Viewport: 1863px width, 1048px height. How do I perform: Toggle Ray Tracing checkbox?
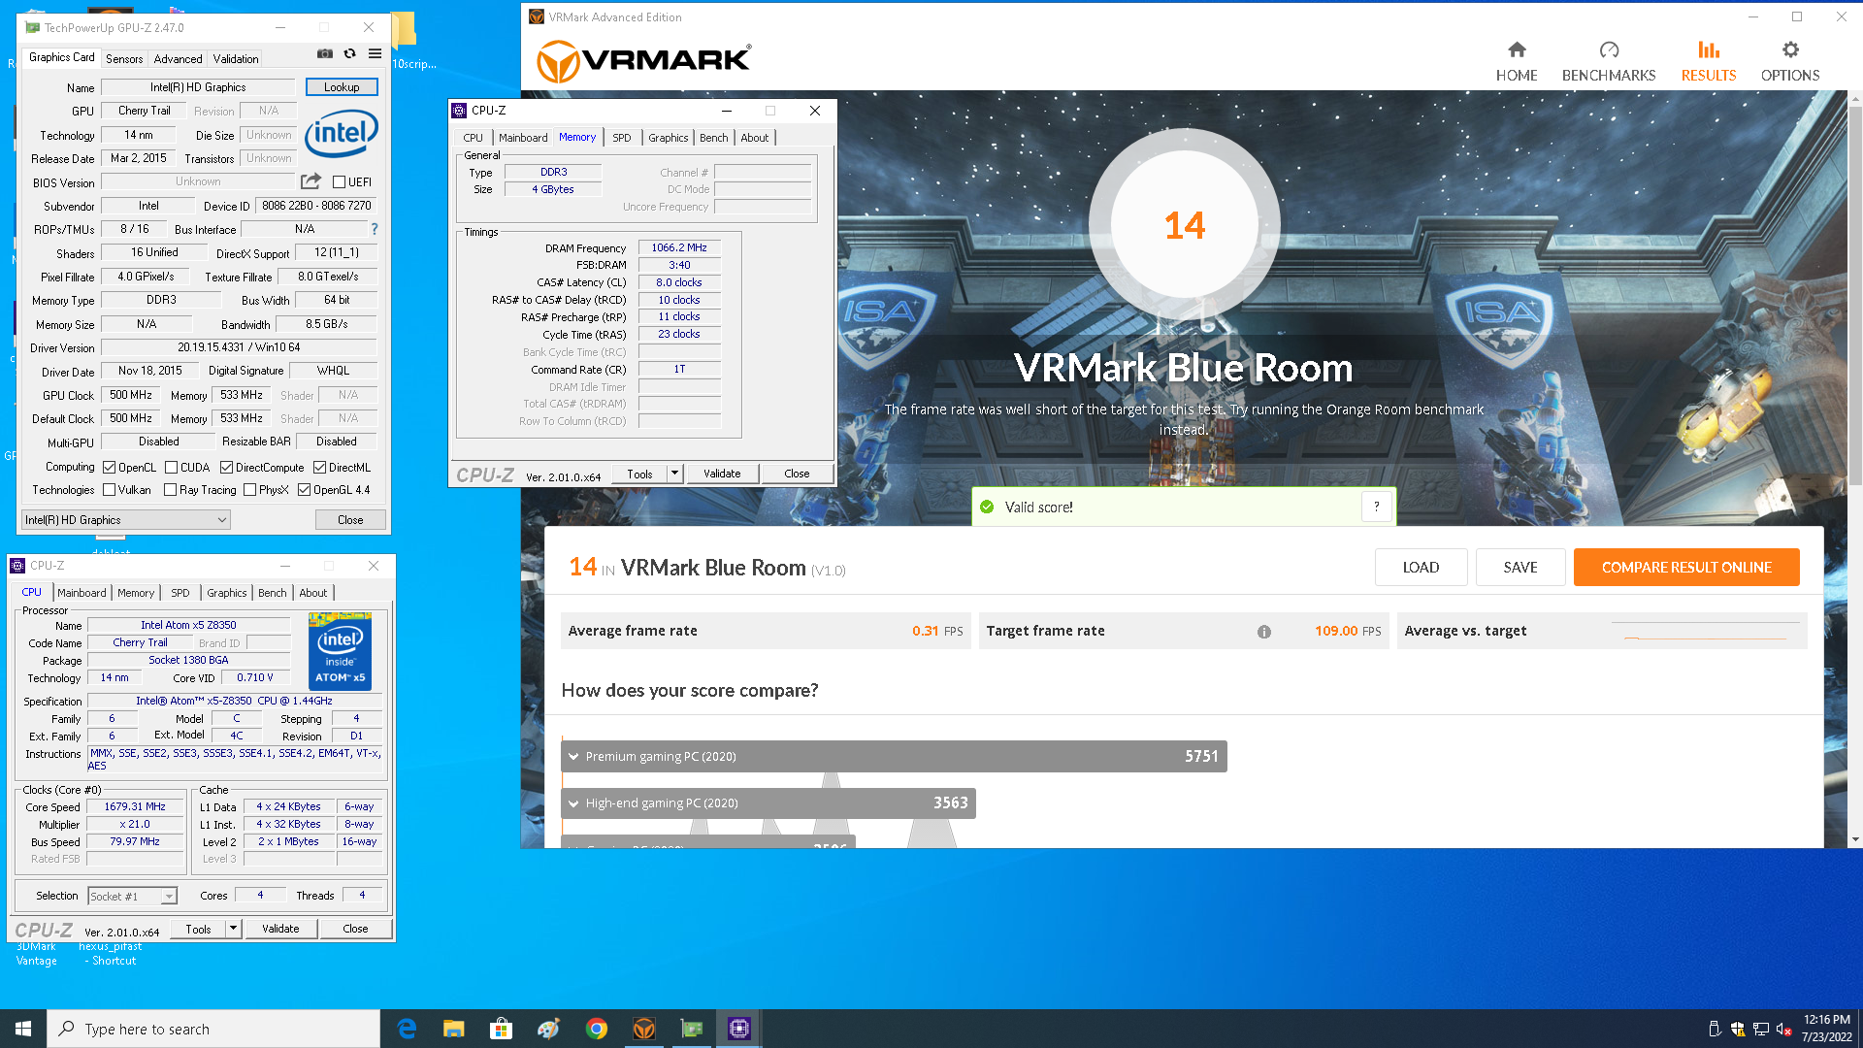[170, 490]
